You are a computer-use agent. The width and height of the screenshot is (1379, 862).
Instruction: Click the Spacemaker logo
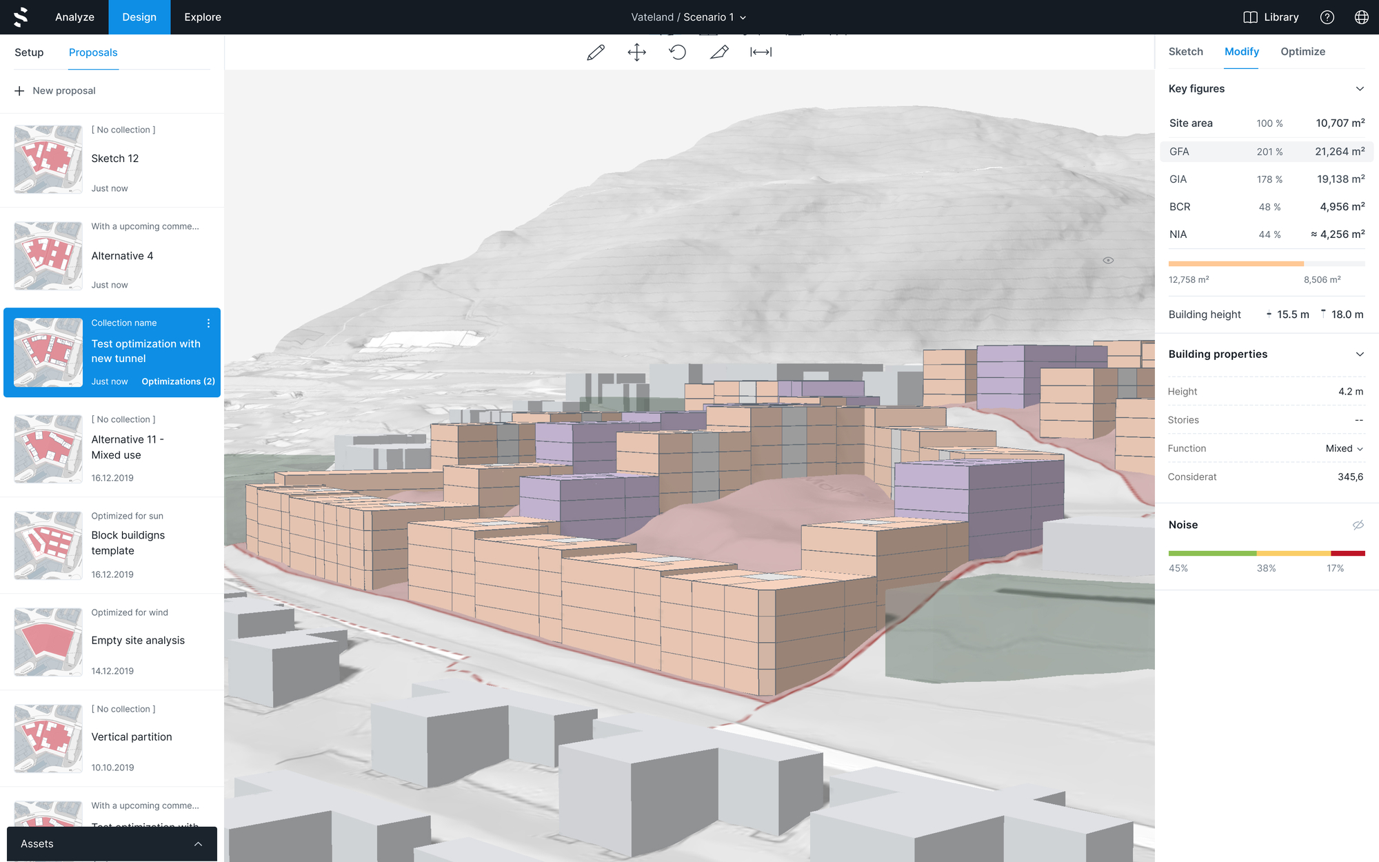19,17
